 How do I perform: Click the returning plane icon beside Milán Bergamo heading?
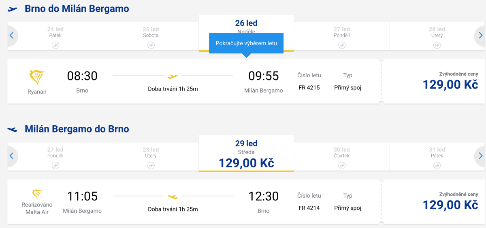13,129
